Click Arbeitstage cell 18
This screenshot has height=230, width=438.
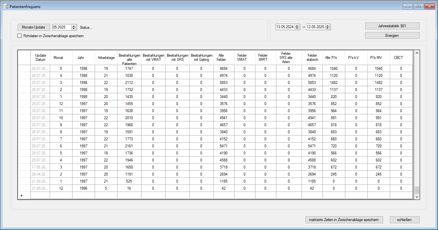click(106, 153)
